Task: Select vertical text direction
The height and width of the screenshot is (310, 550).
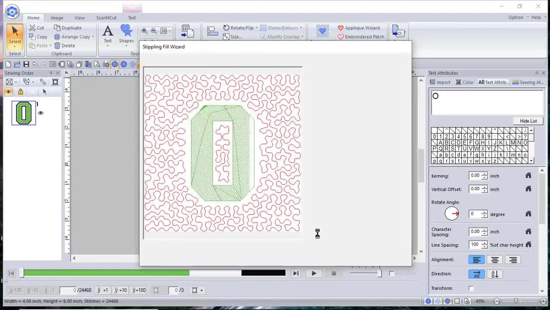Action: [495, 274]
